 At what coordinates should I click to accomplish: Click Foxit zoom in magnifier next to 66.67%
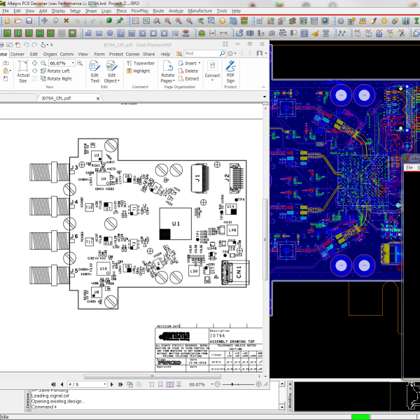point(80,63)
